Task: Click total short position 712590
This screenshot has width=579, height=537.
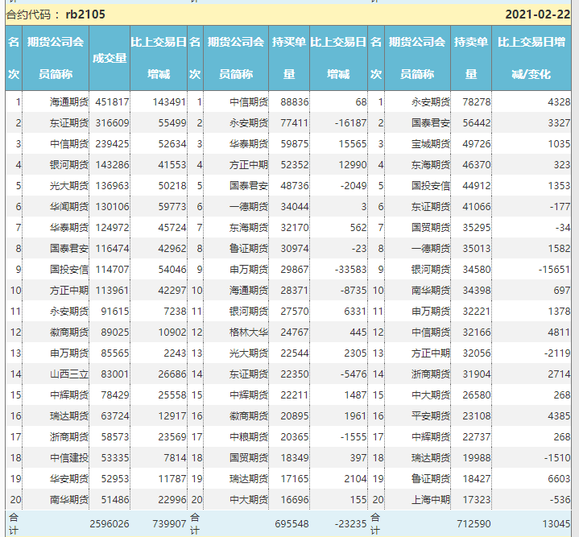Action: click(x=474, y=523)
